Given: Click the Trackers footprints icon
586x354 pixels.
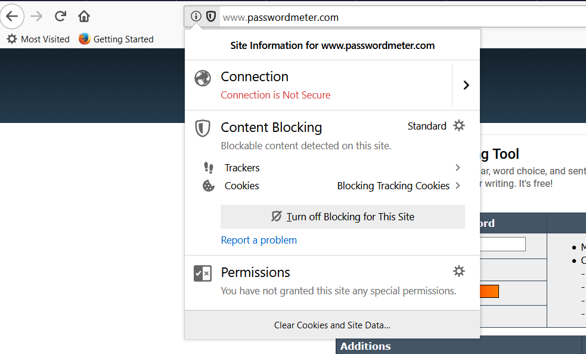Looking at the screenshot, I should coord(209,168).
